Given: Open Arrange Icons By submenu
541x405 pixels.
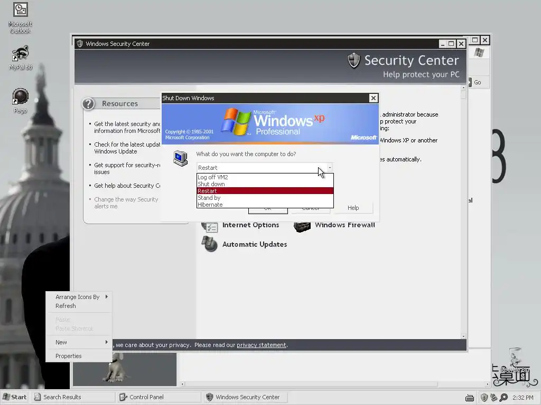Looking at the screenshot, I should pyautogui.click(x=79, y=297).
